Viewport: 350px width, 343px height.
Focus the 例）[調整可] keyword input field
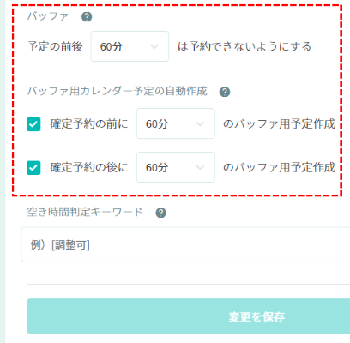click(185, 244)
